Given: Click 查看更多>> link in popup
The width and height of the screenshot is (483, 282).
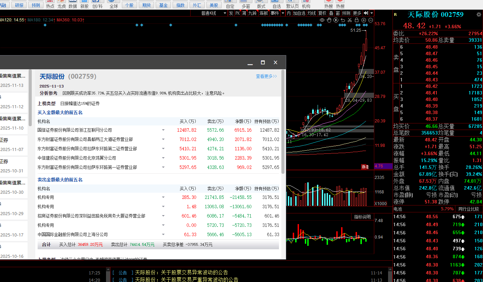Looking at the screenshot, I should coord(266,77).
